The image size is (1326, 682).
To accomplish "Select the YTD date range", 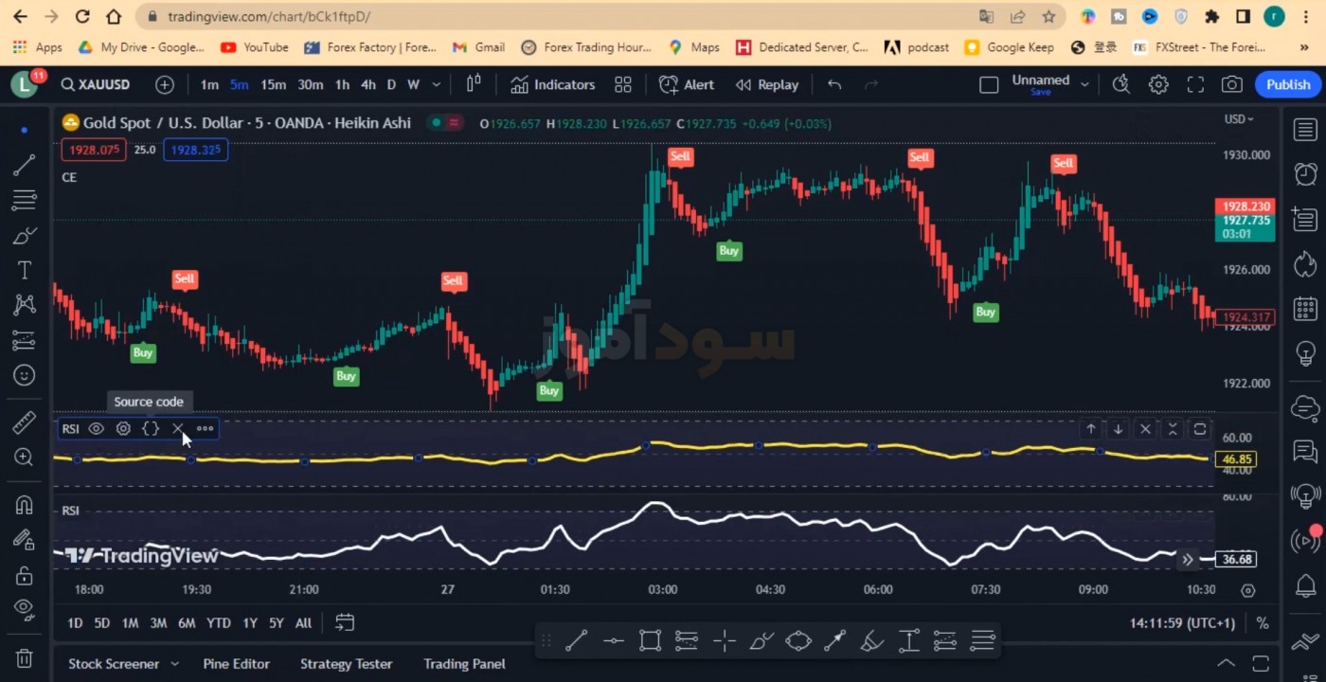I will [219, 622].
